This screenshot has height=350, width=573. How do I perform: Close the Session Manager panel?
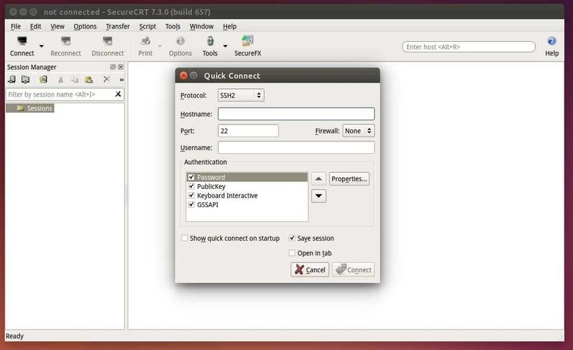pyautogui.click(x=120, y=67)
